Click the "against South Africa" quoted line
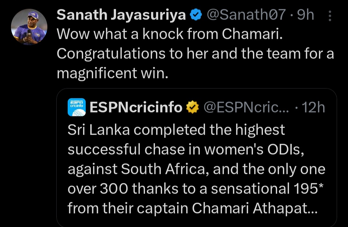 [x=196, y=169]
